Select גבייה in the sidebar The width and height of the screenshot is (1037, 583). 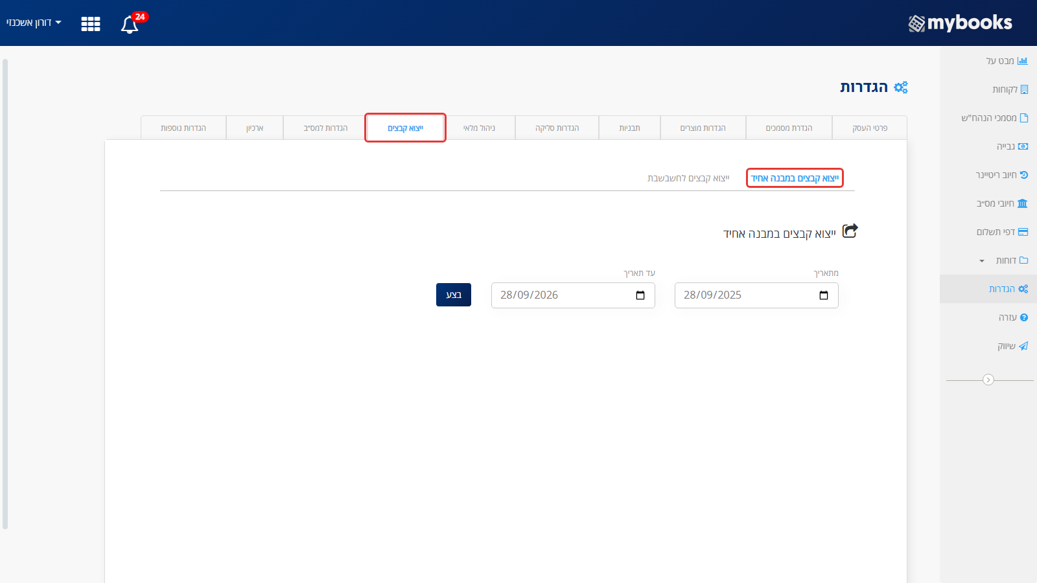[988, 146]
